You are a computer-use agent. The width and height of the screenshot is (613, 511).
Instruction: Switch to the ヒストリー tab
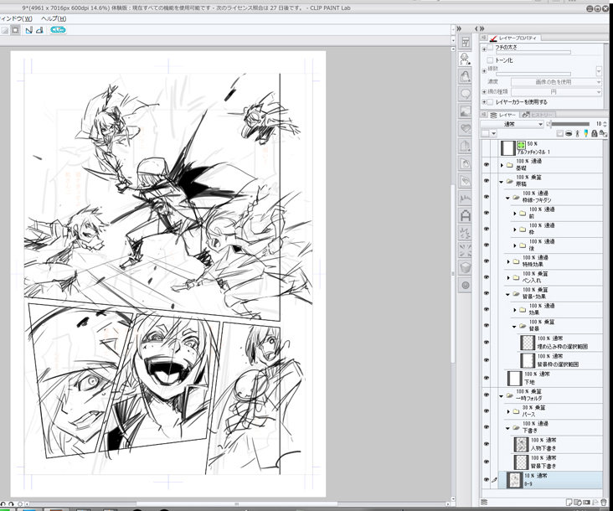[x=537, y=114]
